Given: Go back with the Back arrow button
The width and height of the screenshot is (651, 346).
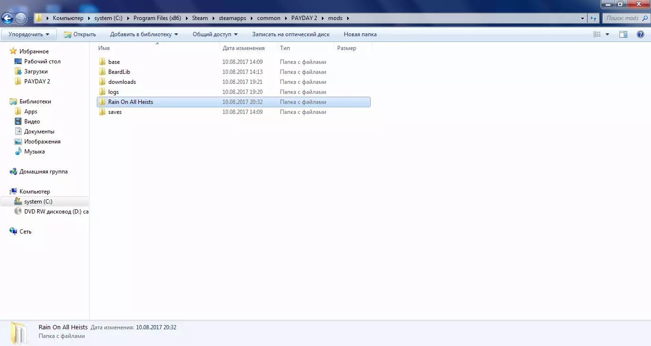Looking at the screenshot, I should pyautogui.click(x=8, y=19).
